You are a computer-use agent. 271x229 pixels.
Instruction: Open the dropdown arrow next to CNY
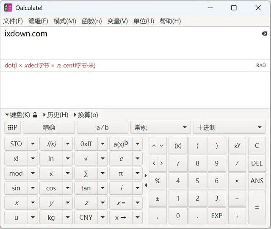(x=102, y=218)
